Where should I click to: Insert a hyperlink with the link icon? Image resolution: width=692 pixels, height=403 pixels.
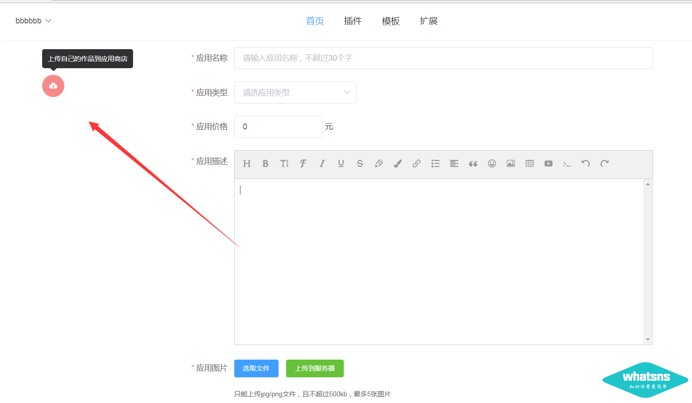pyautogui.click(x=416, y=163)
